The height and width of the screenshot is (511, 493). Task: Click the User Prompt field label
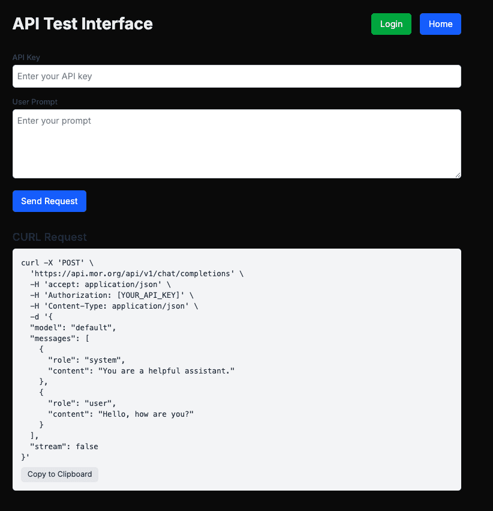click(x=35, y=101)
